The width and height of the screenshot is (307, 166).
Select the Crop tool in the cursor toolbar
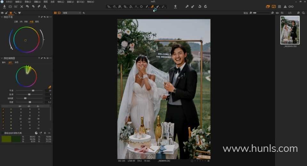(x=125, y=6)
